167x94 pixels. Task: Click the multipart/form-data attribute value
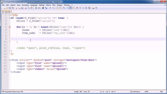point(80,60)
